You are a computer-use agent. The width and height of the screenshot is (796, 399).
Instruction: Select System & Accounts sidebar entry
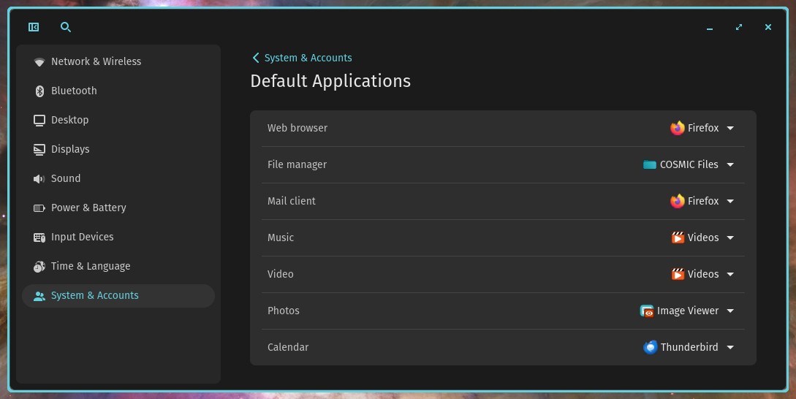click(x=118, y=296)
